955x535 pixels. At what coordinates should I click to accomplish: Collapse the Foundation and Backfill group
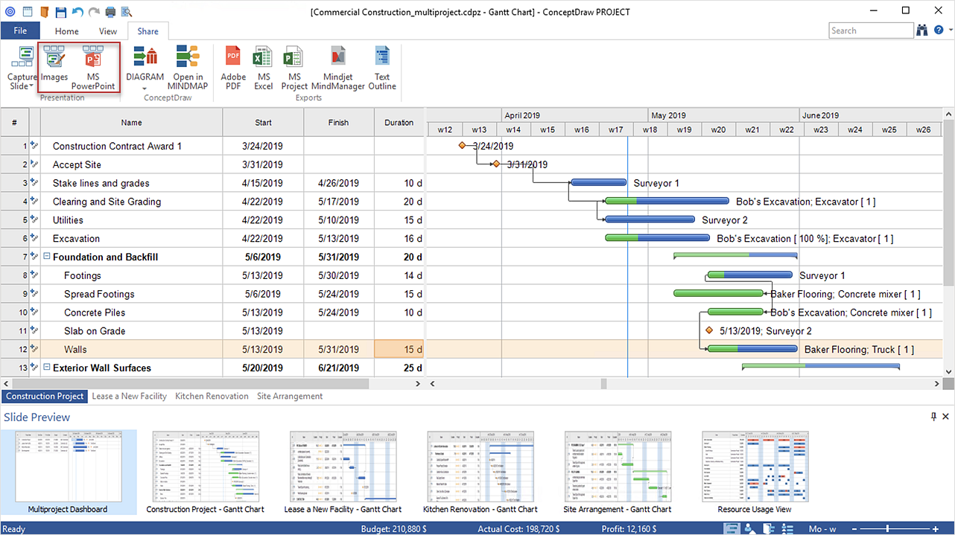(x=47, y=257)
